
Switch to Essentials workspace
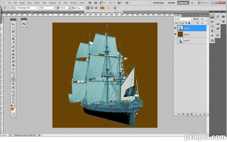tap(159, 3)
